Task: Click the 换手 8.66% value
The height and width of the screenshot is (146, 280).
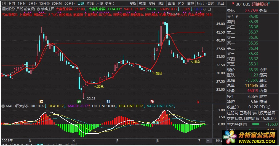Action: tap(253, 97)
